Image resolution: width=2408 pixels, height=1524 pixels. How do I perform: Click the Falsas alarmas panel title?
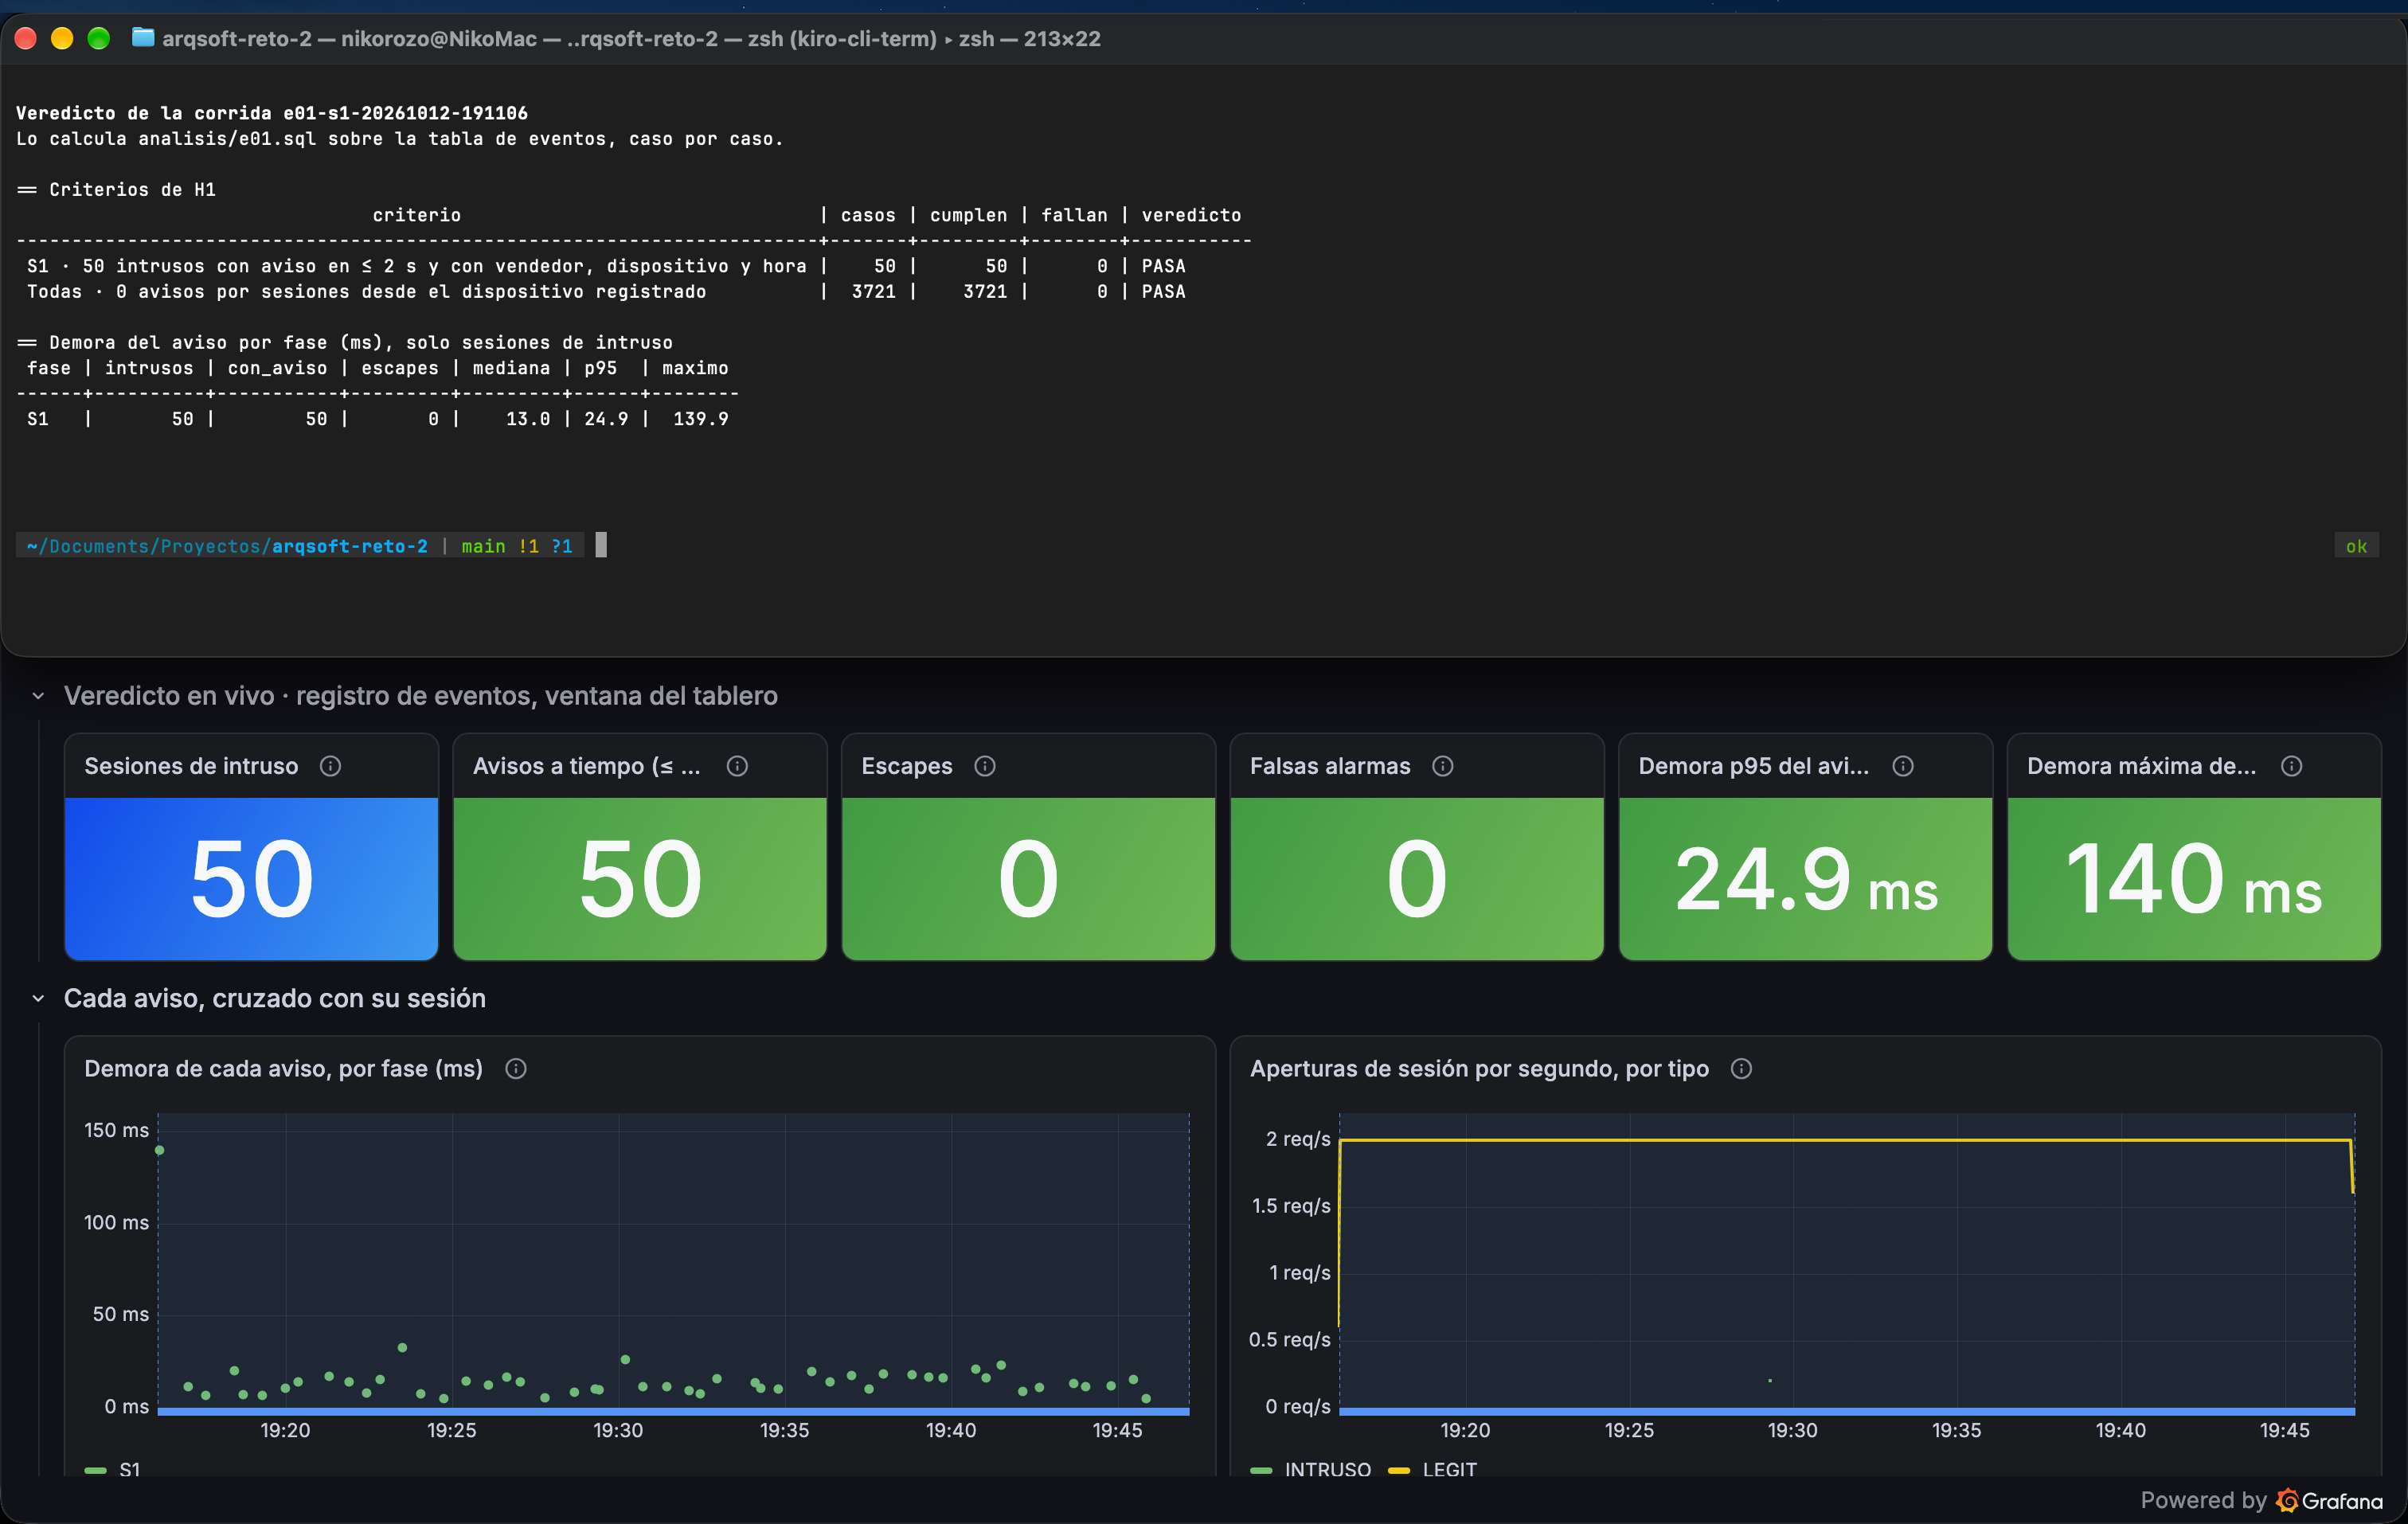pos(1330,766)
